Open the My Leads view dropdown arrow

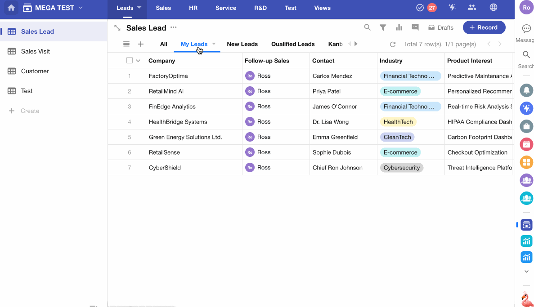click(214, 44)
